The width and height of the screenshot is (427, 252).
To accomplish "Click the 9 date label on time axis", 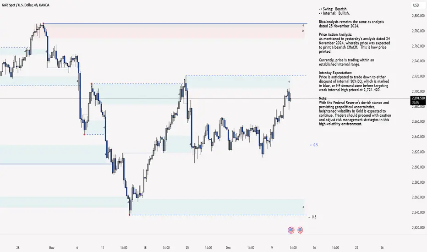I will 272,247.
